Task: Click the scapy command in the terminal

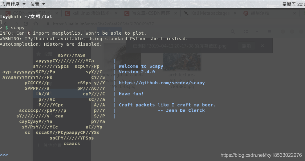Action: coord(18,28)
